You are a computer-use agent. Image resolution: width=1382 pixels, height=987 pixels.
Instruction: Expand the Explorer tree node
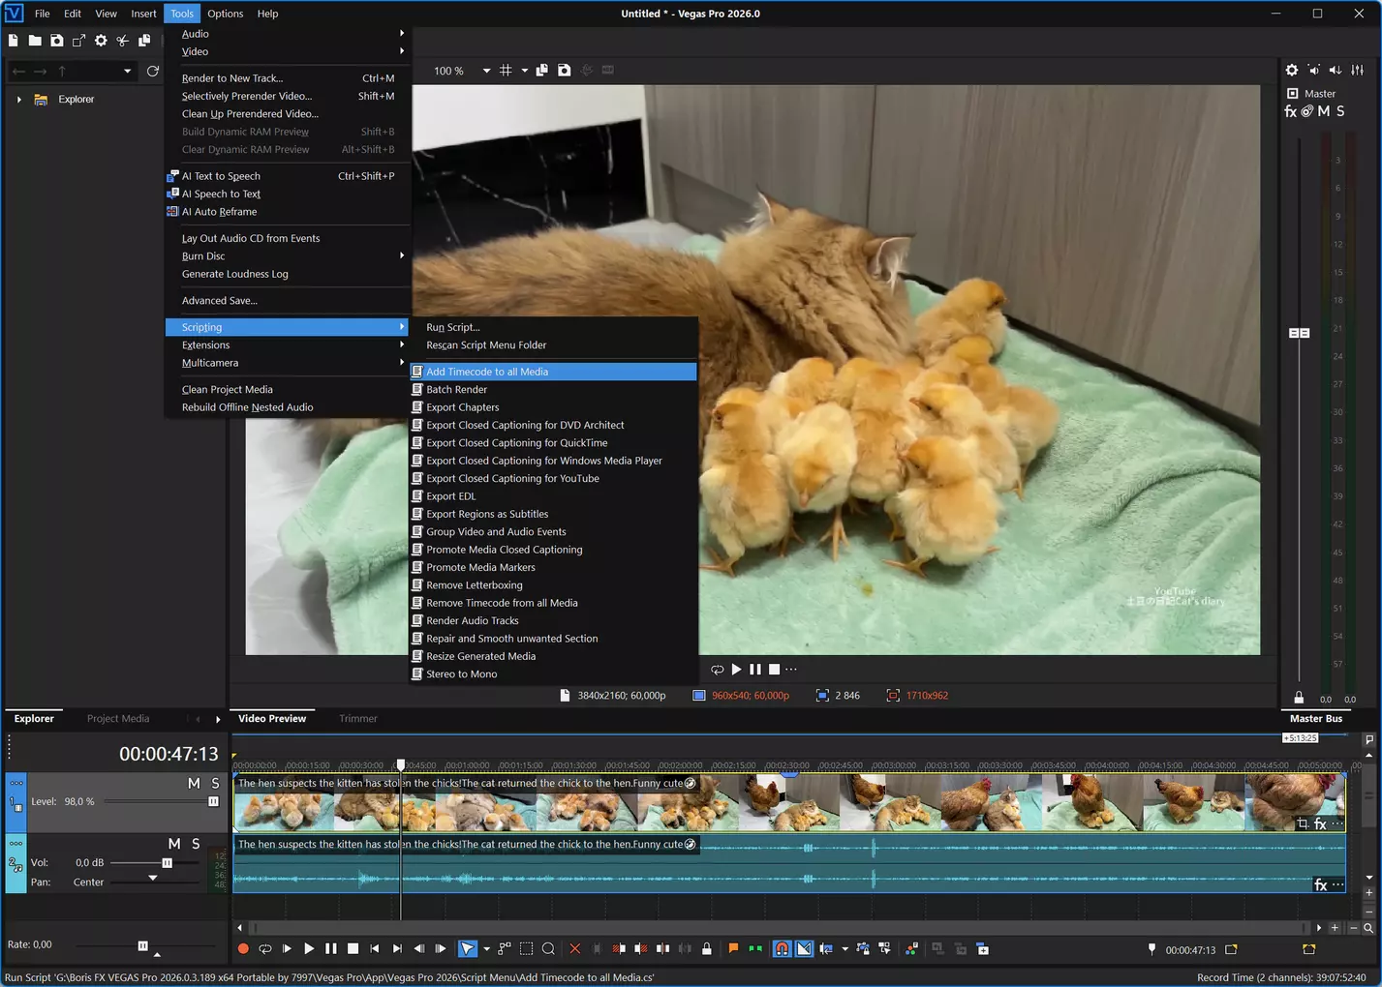[x=18, y=99]
